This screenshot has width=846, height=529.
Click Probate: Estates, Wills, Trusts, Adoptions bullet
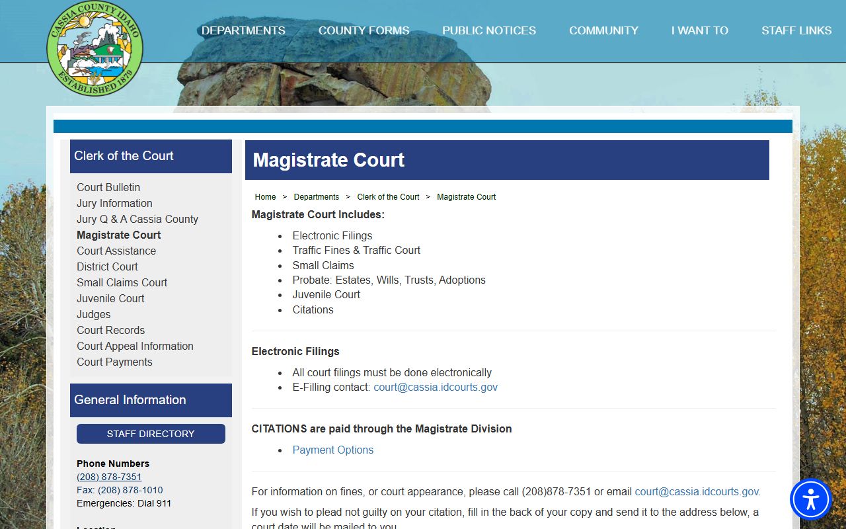[389, 280]
